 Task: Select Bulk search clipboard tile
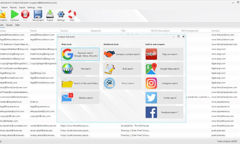(122, 69)
